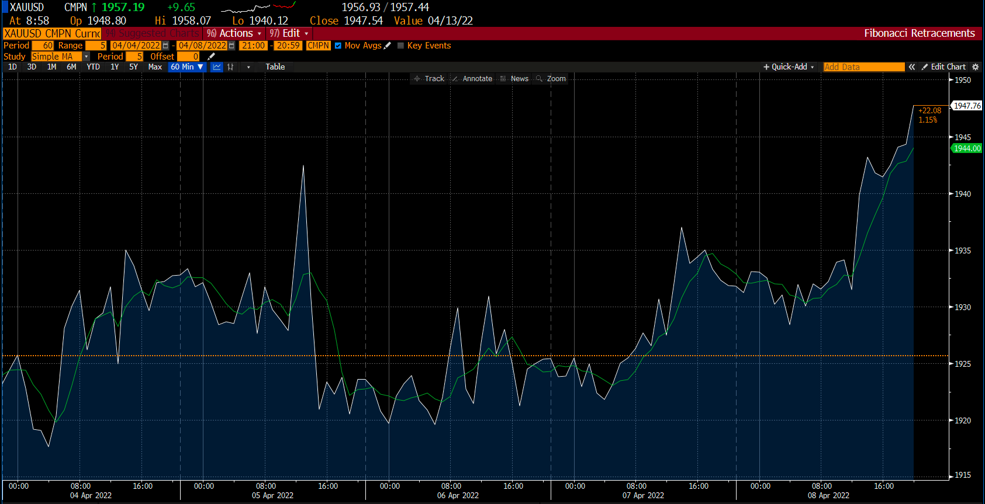985x504 pixels.
Task: Enable the Key Events checkbox
Action: (401, 46)
